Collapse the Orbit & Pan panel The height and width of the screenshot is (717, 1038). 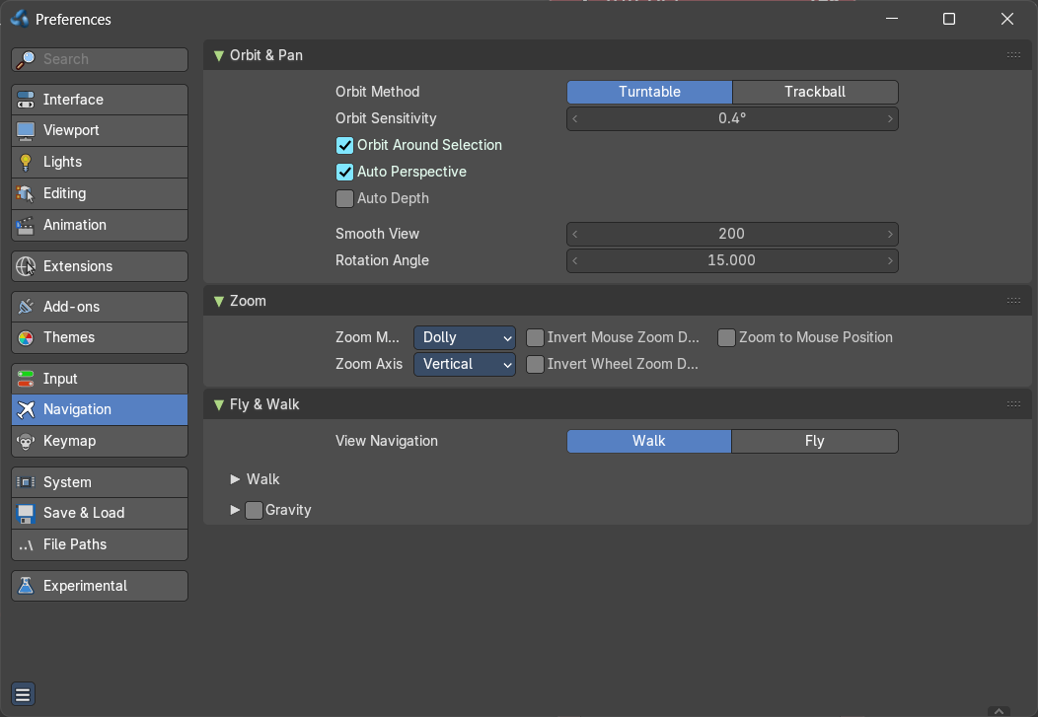[219, 55]
